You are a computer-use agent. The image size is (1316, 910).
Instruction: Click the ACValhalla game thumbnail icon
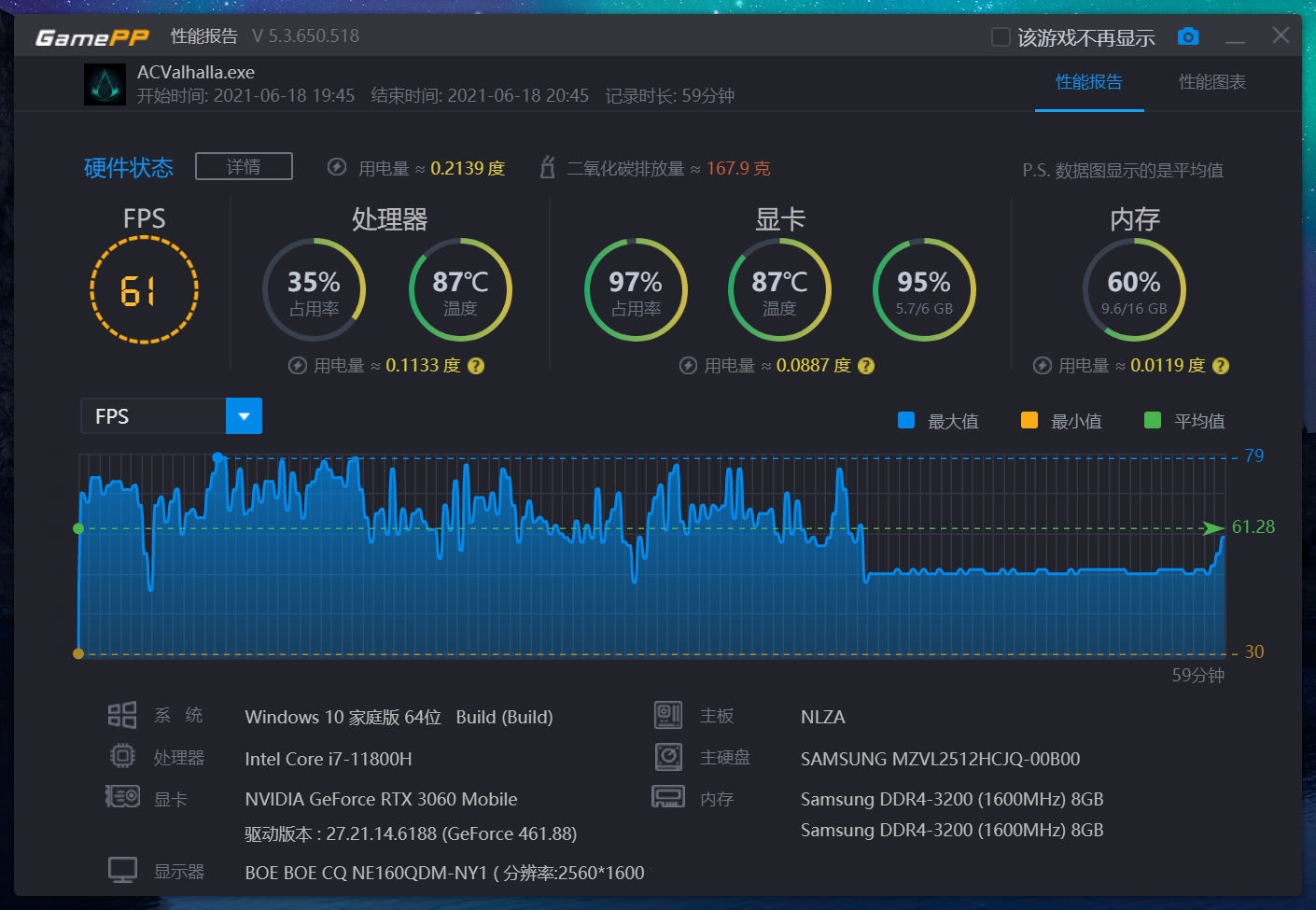tap(105, 84)
